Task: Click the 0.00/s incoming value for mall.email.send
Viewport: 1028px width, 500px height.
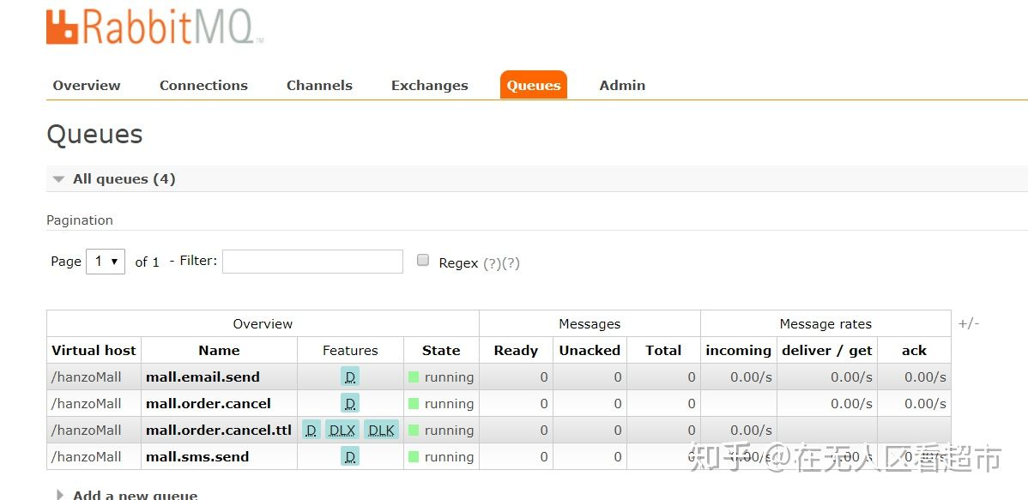Action: 751,377
